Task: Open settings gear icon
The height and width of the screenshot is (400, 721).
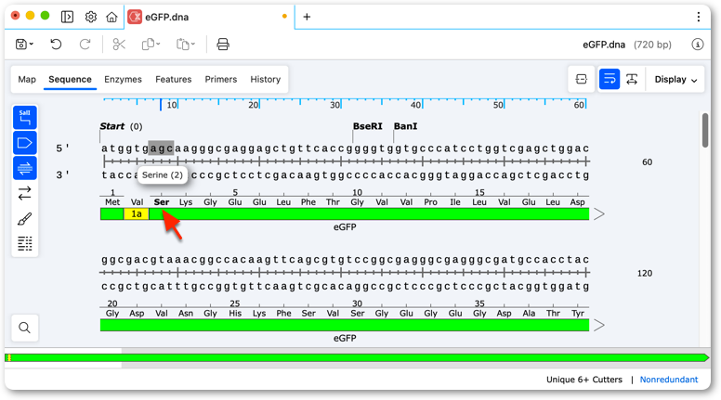Action: (x=90, y=17)
